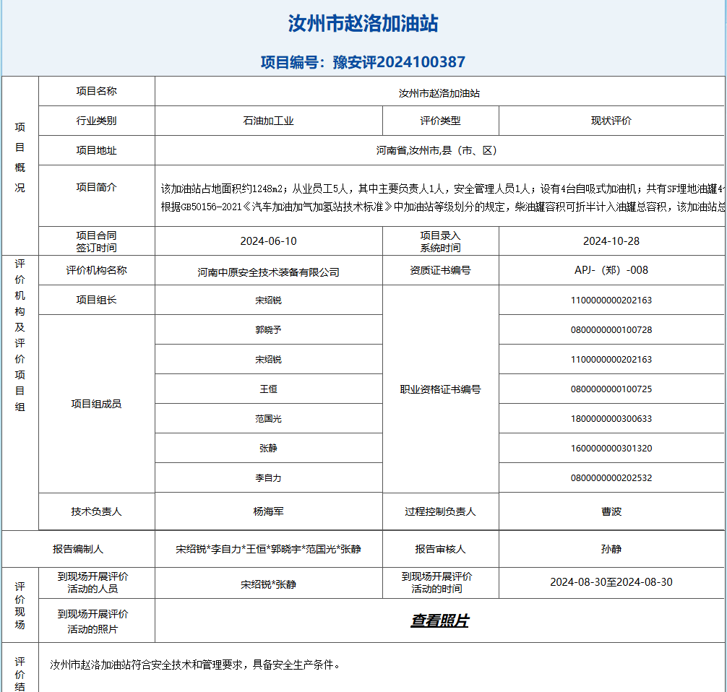This screenshot has height=692, width=727.
Task: Click the 项目组长 label cell
Action: point(96,300)
